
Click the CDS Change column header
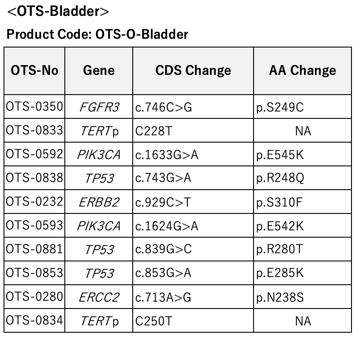pyautogui.click(x=193, y=71)
